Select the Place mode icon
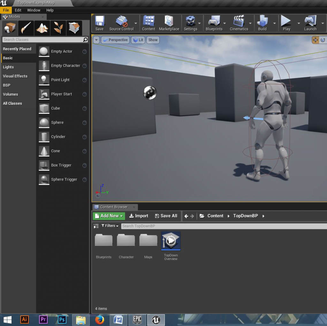Viewport: 327px width, 326px height. coord(10,28)
